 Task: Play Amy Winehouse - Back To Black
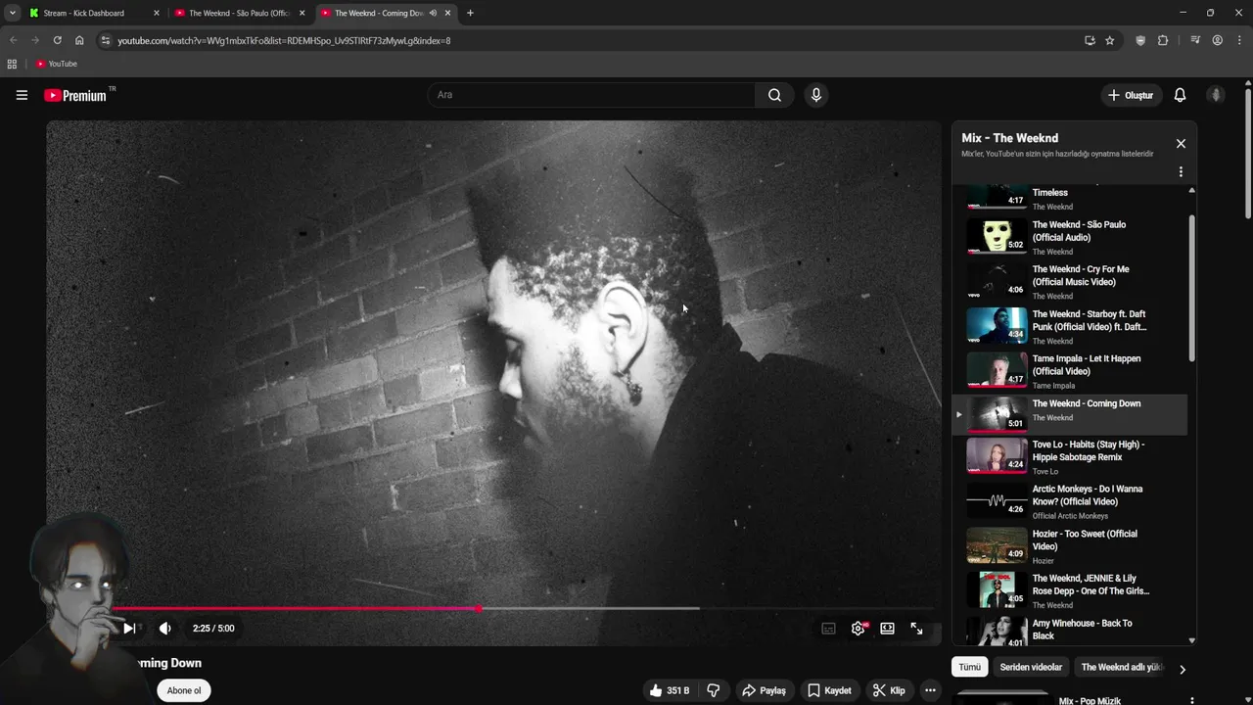[1069, 632]
